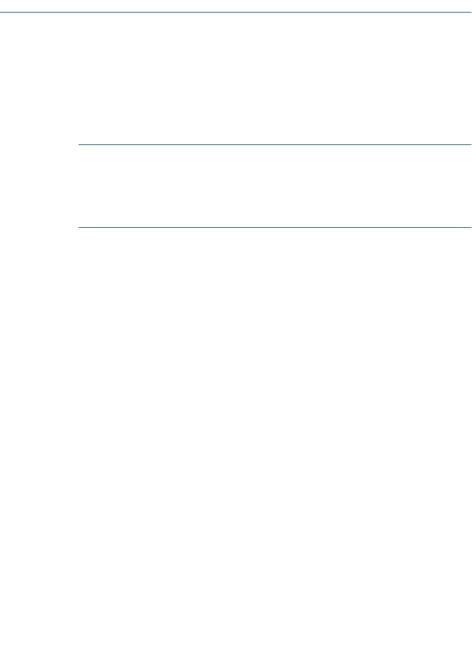Click the middle of the third divider line

coord(275,227)
